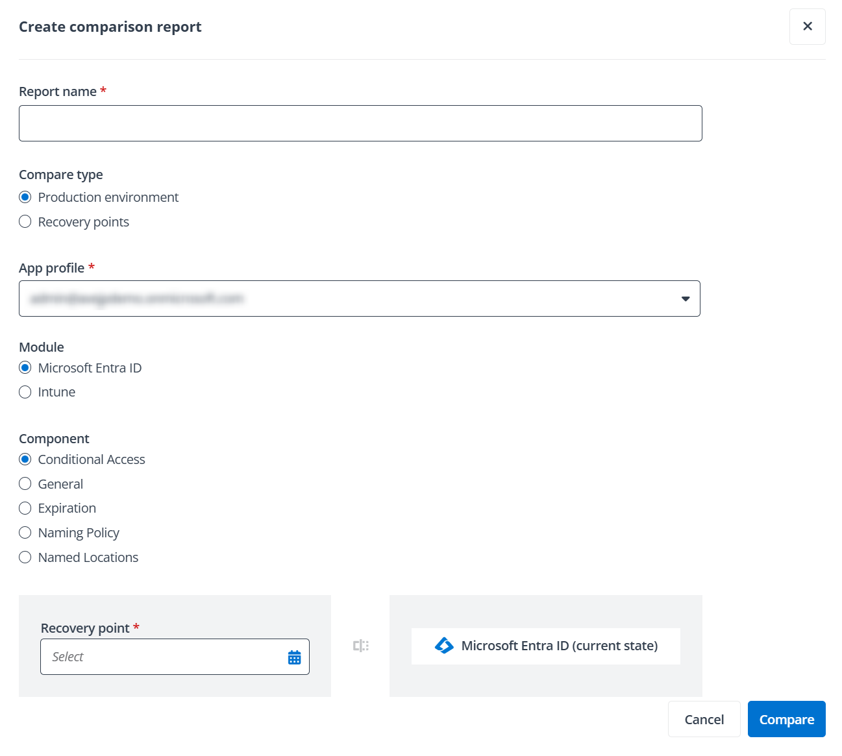
Task: Cancel the comparison report creation
Action: click(x=704, y=719)
